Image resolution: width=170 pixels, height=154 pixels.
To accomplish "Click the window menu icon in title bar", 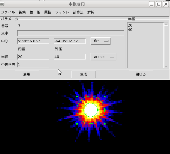I will [x=2, y=4].
